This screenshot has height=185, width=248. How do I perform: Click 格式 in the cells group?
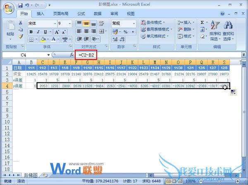[186, 36]
